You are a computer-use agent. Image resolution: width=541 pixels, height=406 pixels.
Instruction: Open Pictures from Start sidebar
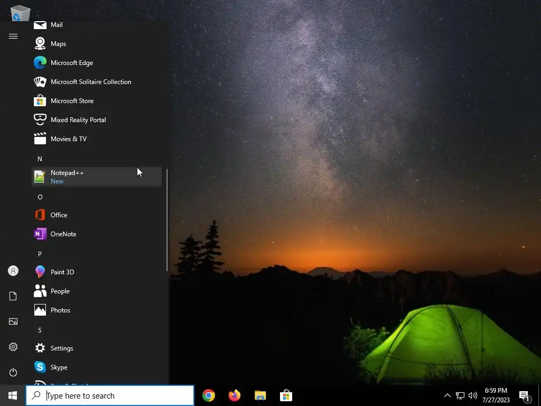pyautogui.click(x=13, y=321)
